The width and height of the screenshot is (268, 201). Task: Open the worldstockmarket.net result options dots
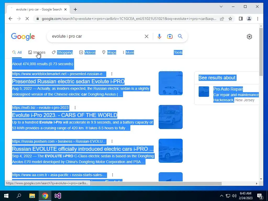111,74
